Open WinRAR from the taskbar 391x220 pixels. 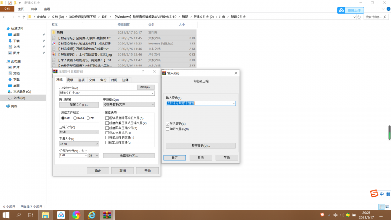107,215
